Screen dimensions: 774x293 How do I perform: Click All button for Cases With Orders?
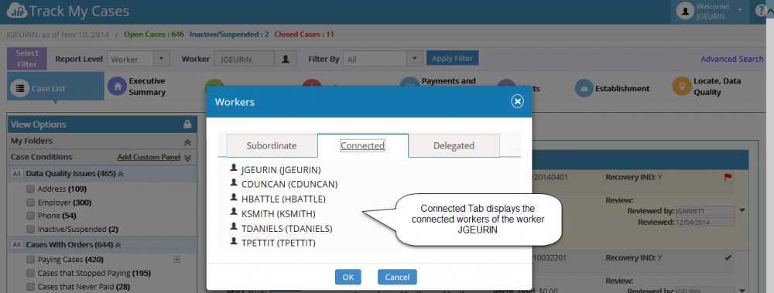(x=16, y=244)
